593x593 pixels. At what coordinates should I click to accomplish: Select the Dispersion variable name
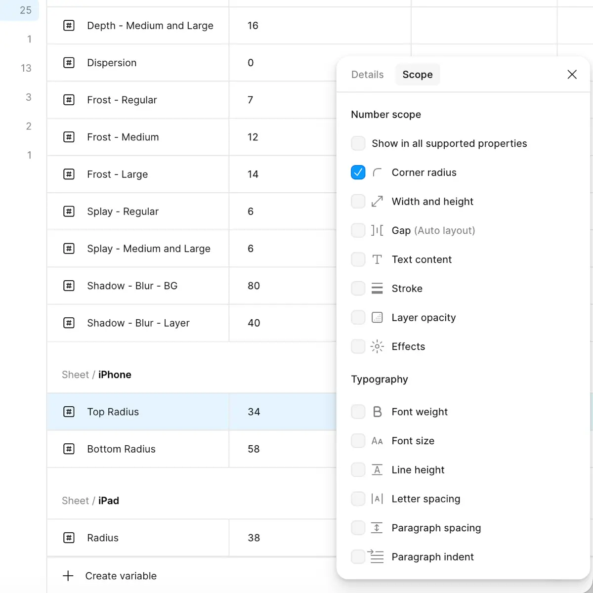(112, 63)
